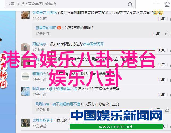Screen dimensions: 171x133
Task: Reply to 朱绪豪之三国纪 comment via 回复
Action: 161,19
